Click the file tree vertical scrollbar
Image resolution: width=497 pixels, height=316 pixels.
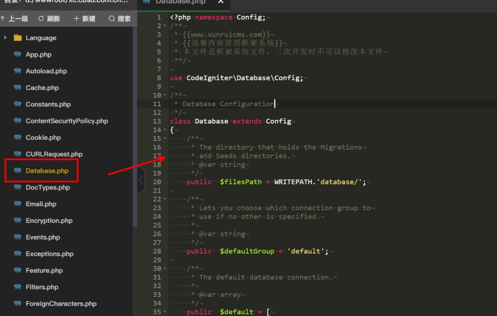tap(135, 126)
